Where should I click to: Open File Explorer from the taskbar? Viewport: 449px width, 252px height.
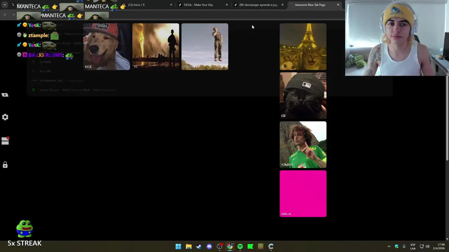tap(188, 246)
